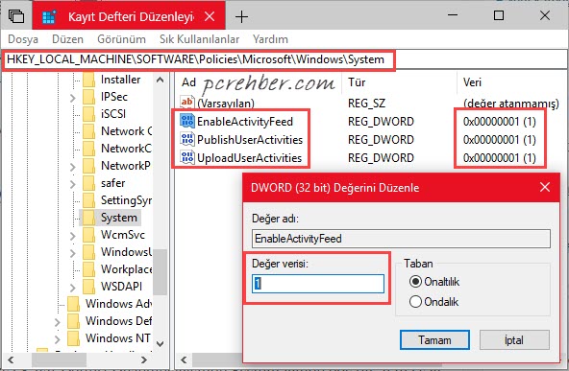Click the İptal button

coord(514,340)
